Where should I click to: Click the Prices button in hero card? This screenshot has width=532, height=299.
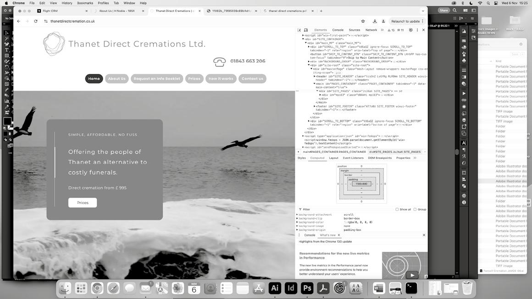point(83,202)
